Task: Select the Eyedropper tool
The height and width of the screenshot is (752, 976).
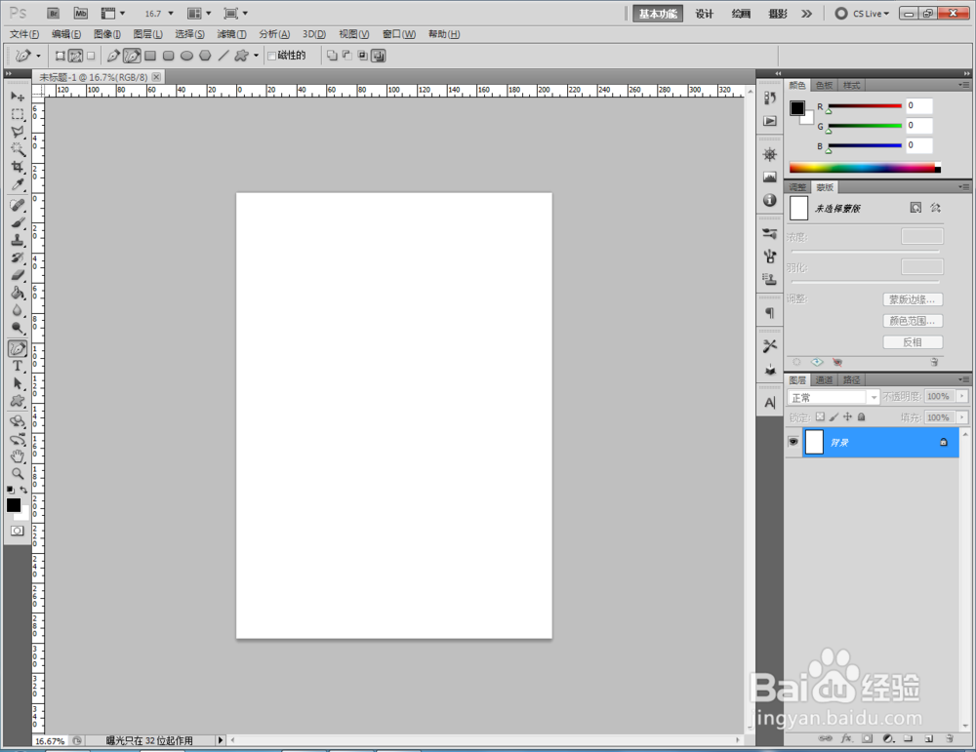Action: click(x=18, y=184)
